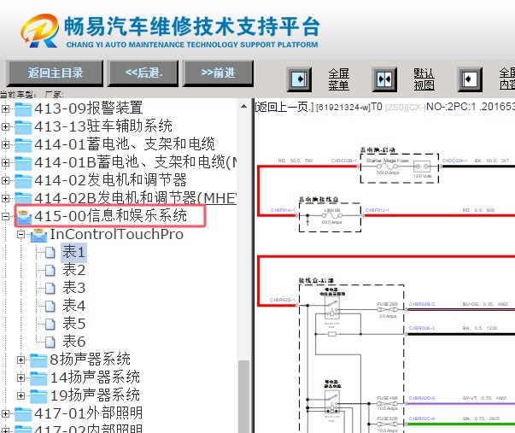The width and height of the screenshot is (515, 433).
Task: Click the 19扬声器系统 folder icon
Action: (38, 396)
